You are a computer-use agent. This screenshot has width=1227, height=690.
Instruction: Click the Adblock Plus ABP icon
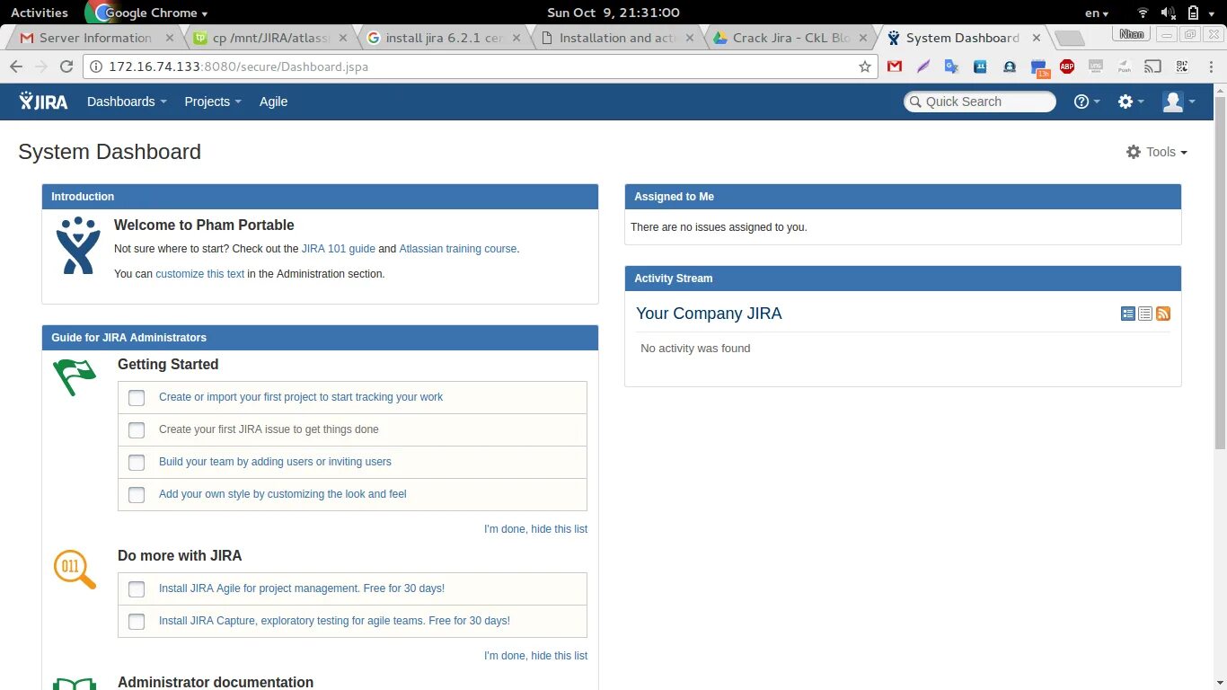(1067, 66)
